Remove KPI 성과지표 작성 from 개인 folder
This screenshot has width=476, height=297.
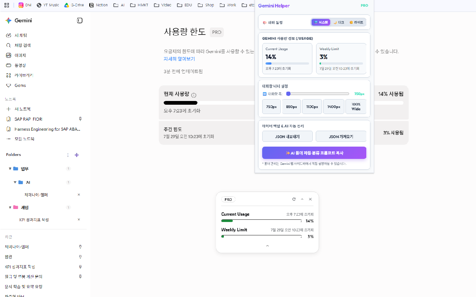pyautogui.click(x=78, y=219)
